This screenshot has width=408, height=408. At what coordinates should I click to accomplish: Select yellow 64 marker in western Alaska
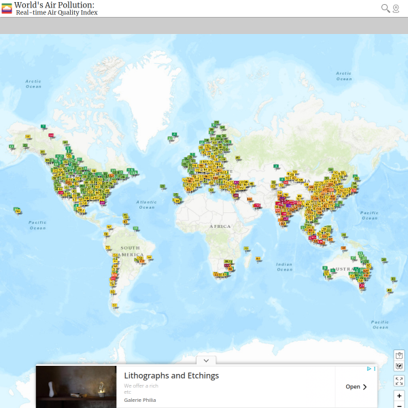pos(28,137)
